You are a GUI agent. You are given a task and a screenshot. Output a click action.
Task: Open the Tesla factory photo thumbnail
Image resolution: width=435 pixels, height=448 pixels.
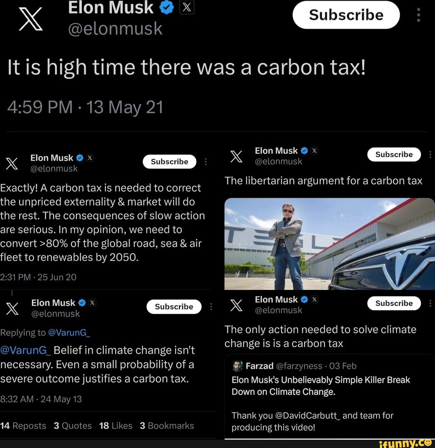click(329, 244)
